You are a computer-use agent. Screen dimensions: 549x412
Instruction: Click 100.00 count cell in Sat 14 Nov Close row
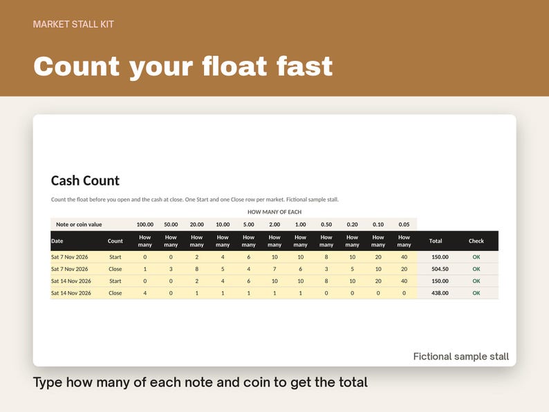tap(145, 293)
